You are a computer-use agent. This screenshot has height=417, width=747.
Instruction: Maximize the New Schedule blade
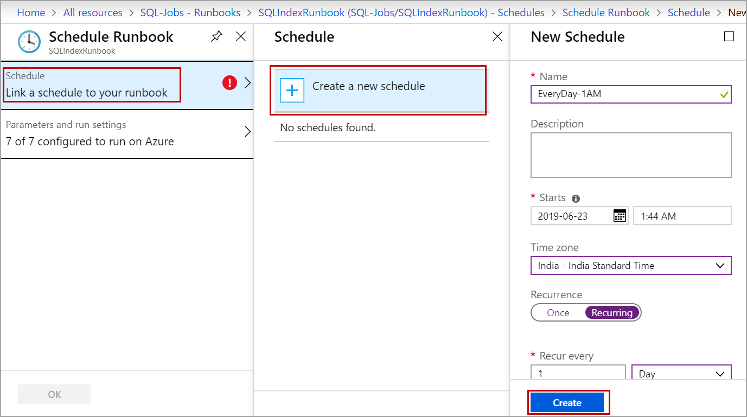coord(729,36)
